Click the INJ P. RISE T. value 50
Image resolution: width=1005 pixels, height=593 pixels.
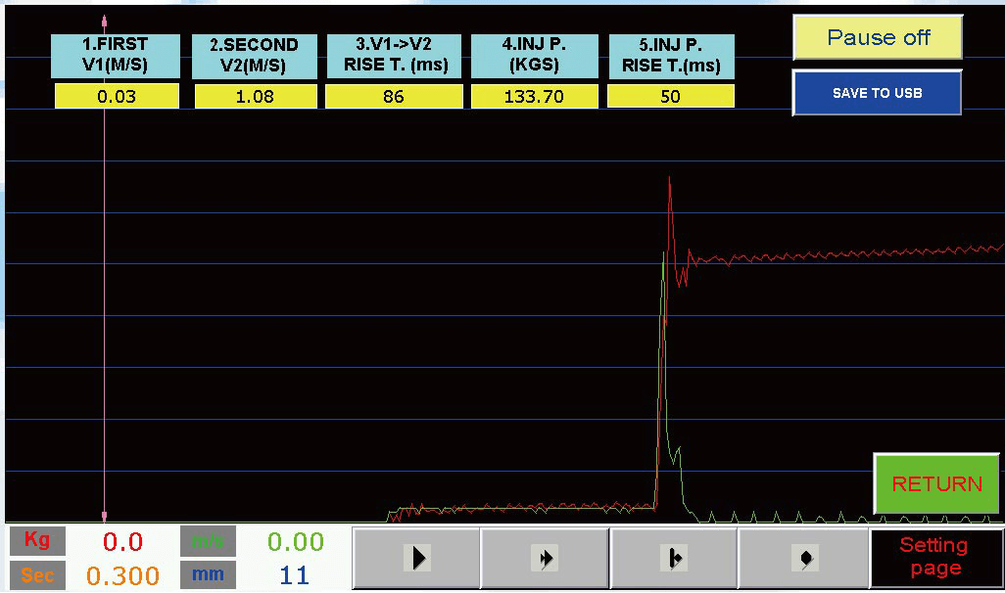coord(670,97)
